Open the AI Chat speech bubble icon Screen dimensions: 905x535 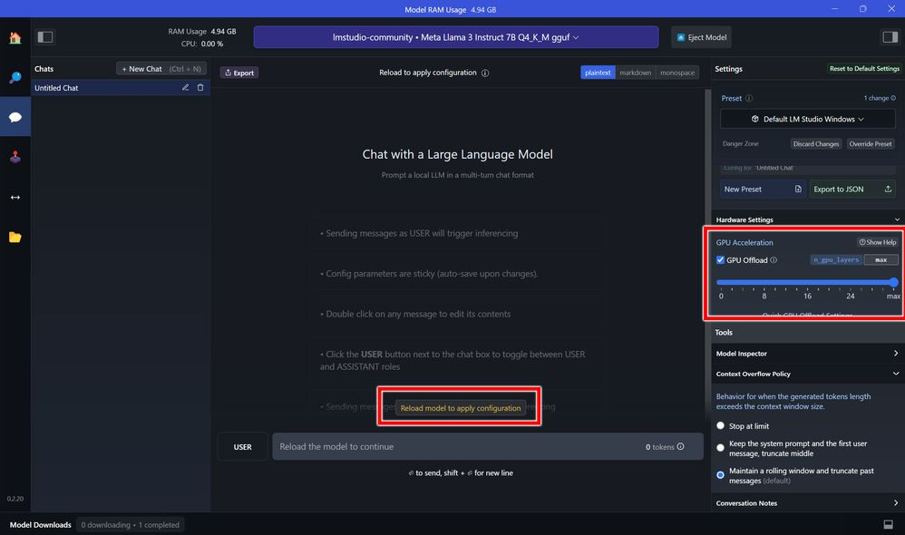click(15, 117)
